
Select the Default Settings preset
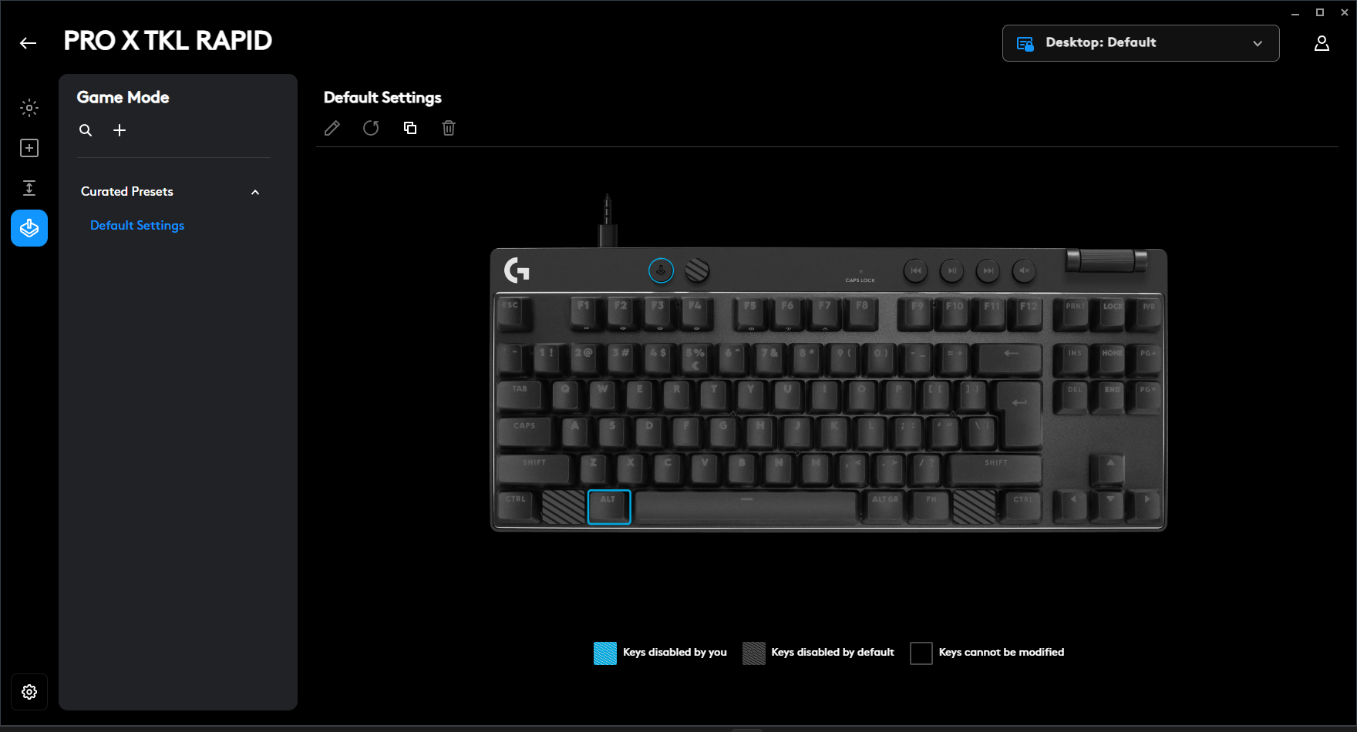pyautogui.click(x=137, y=225)
